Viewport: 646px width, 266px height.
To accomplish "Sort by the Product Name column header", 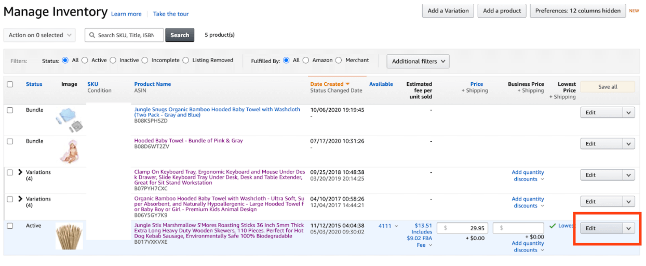I will [x=152, y=84].
